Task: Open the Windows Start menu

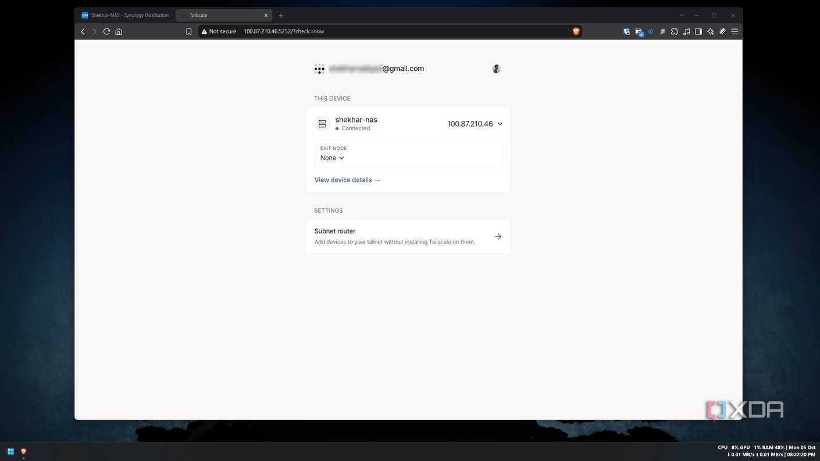Action: 10,452
